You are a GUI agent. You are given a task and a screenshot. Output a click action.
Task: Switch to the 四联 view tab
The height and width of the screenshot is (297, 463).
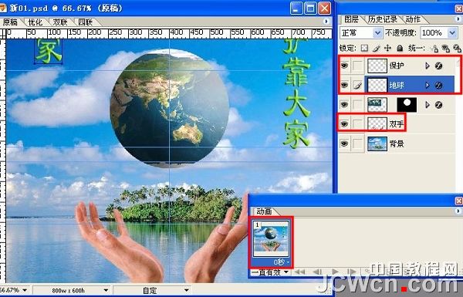86,22
